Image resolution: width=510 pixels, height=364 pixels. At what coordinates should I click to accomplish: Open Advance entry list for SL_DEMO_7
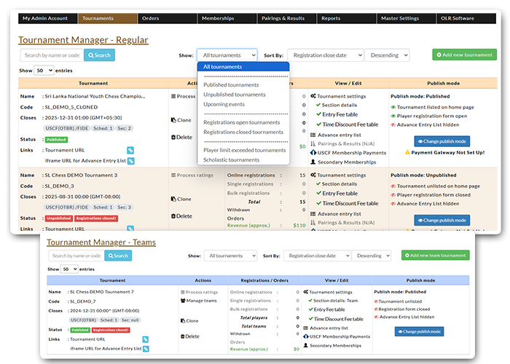[329, 328]
